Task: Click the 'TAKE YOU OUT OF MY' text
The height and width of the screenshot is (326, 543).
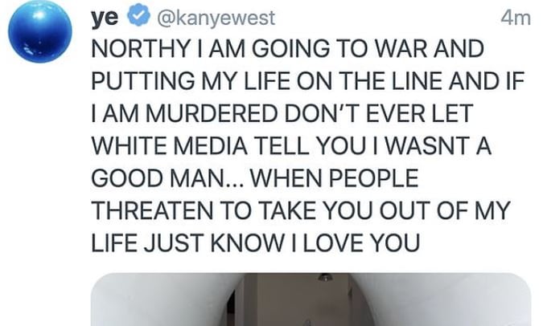Action: tap(384, 210)
